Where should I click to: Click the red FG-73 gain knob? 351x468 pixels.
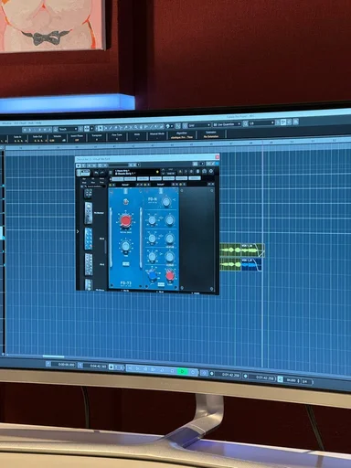pos(125,220)
